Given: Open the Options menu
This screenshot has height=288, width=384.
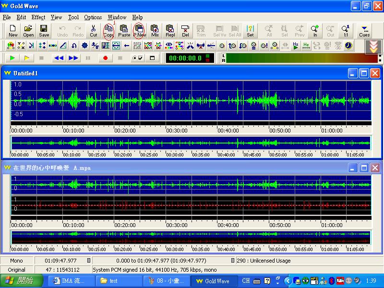Looking at the screenshot, I should coord(93,17).
